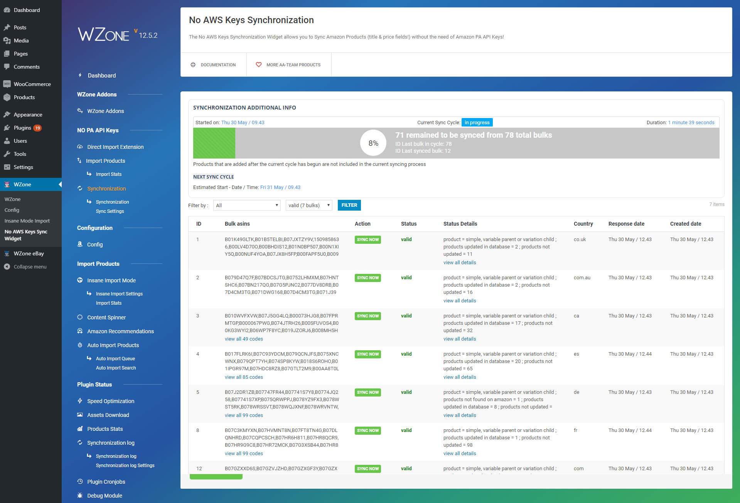
Task: Click the Bulk asins column header
Action: tap(237, 224)
